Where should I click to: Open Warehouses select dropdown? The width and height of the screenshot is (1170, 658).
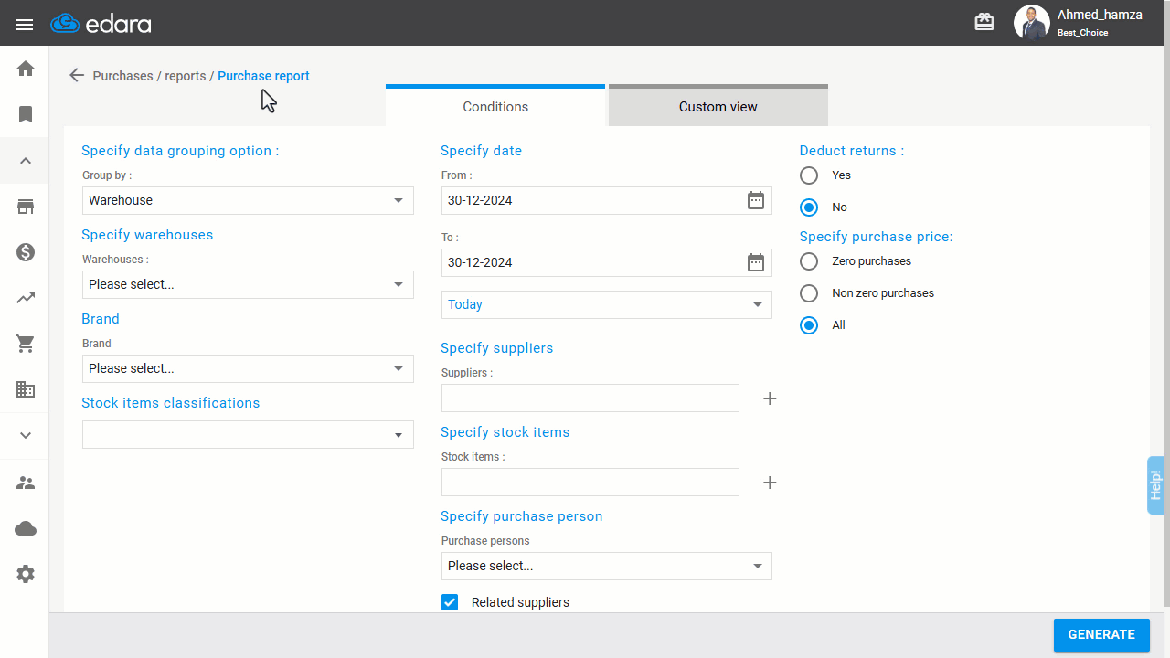coord(248,284)
